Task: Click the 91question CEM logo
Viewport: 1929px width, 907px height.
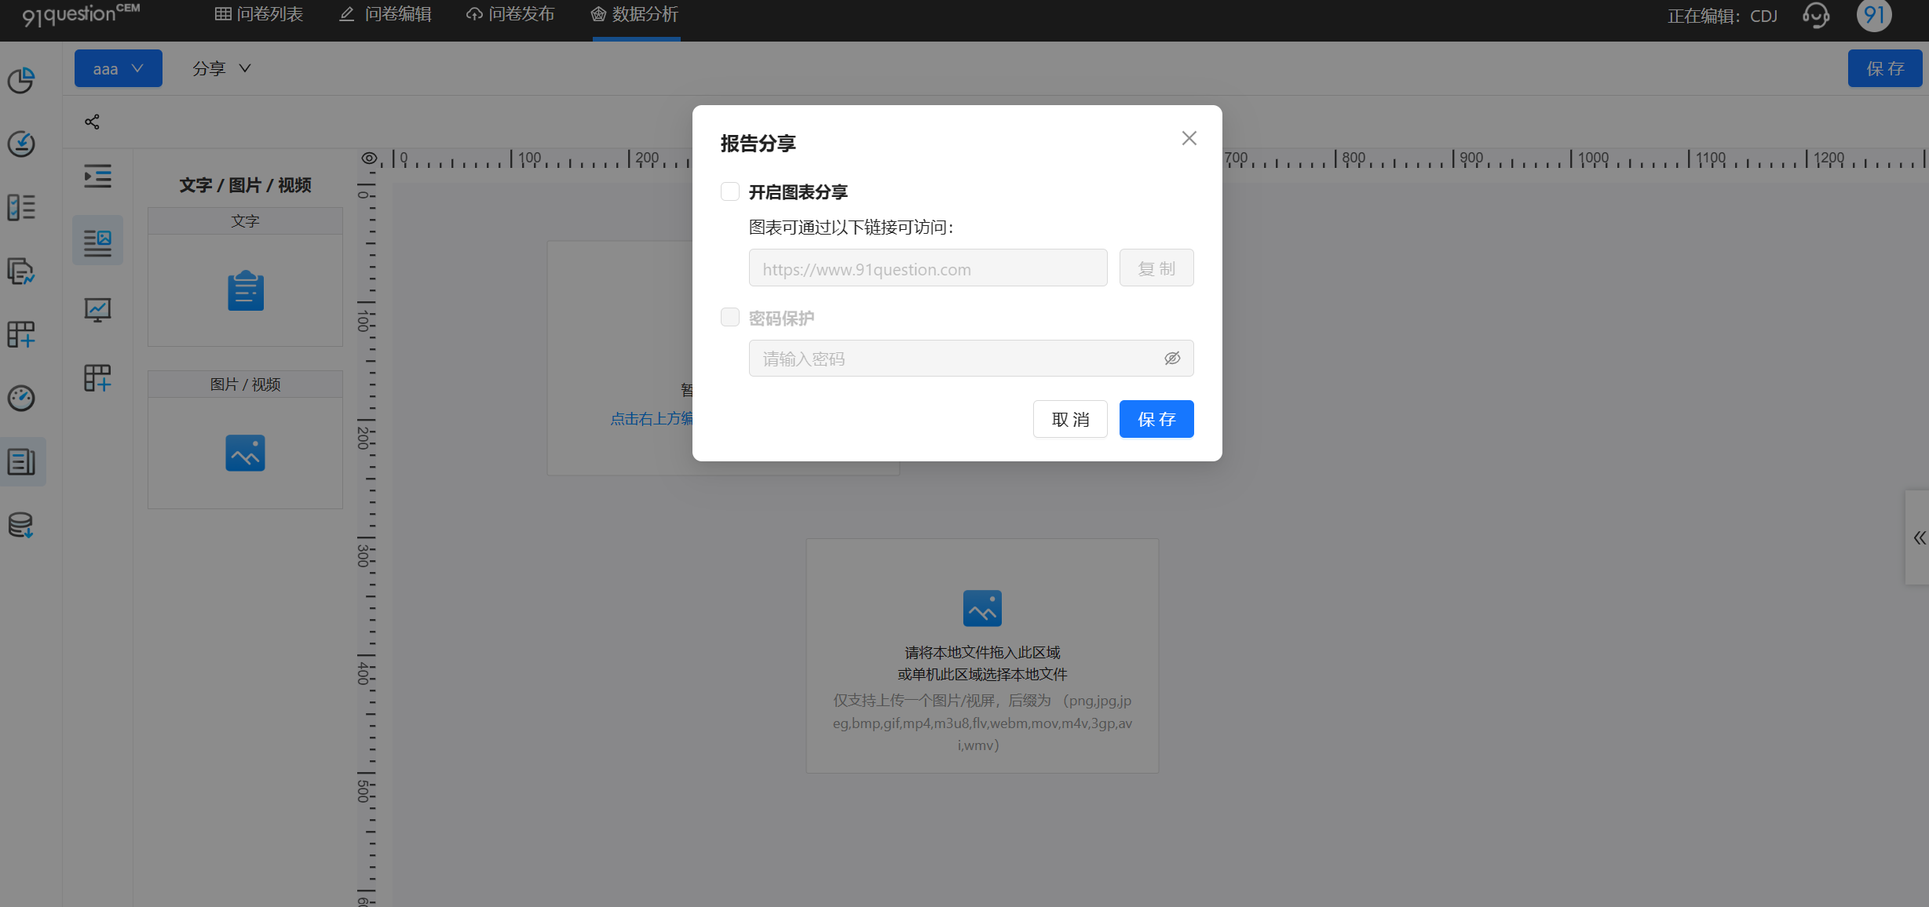Action: pyautogui.click(x=81, y=14)
